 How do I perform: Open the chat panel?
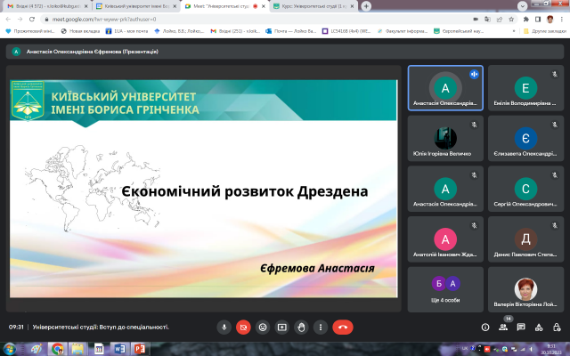(523, 327)
